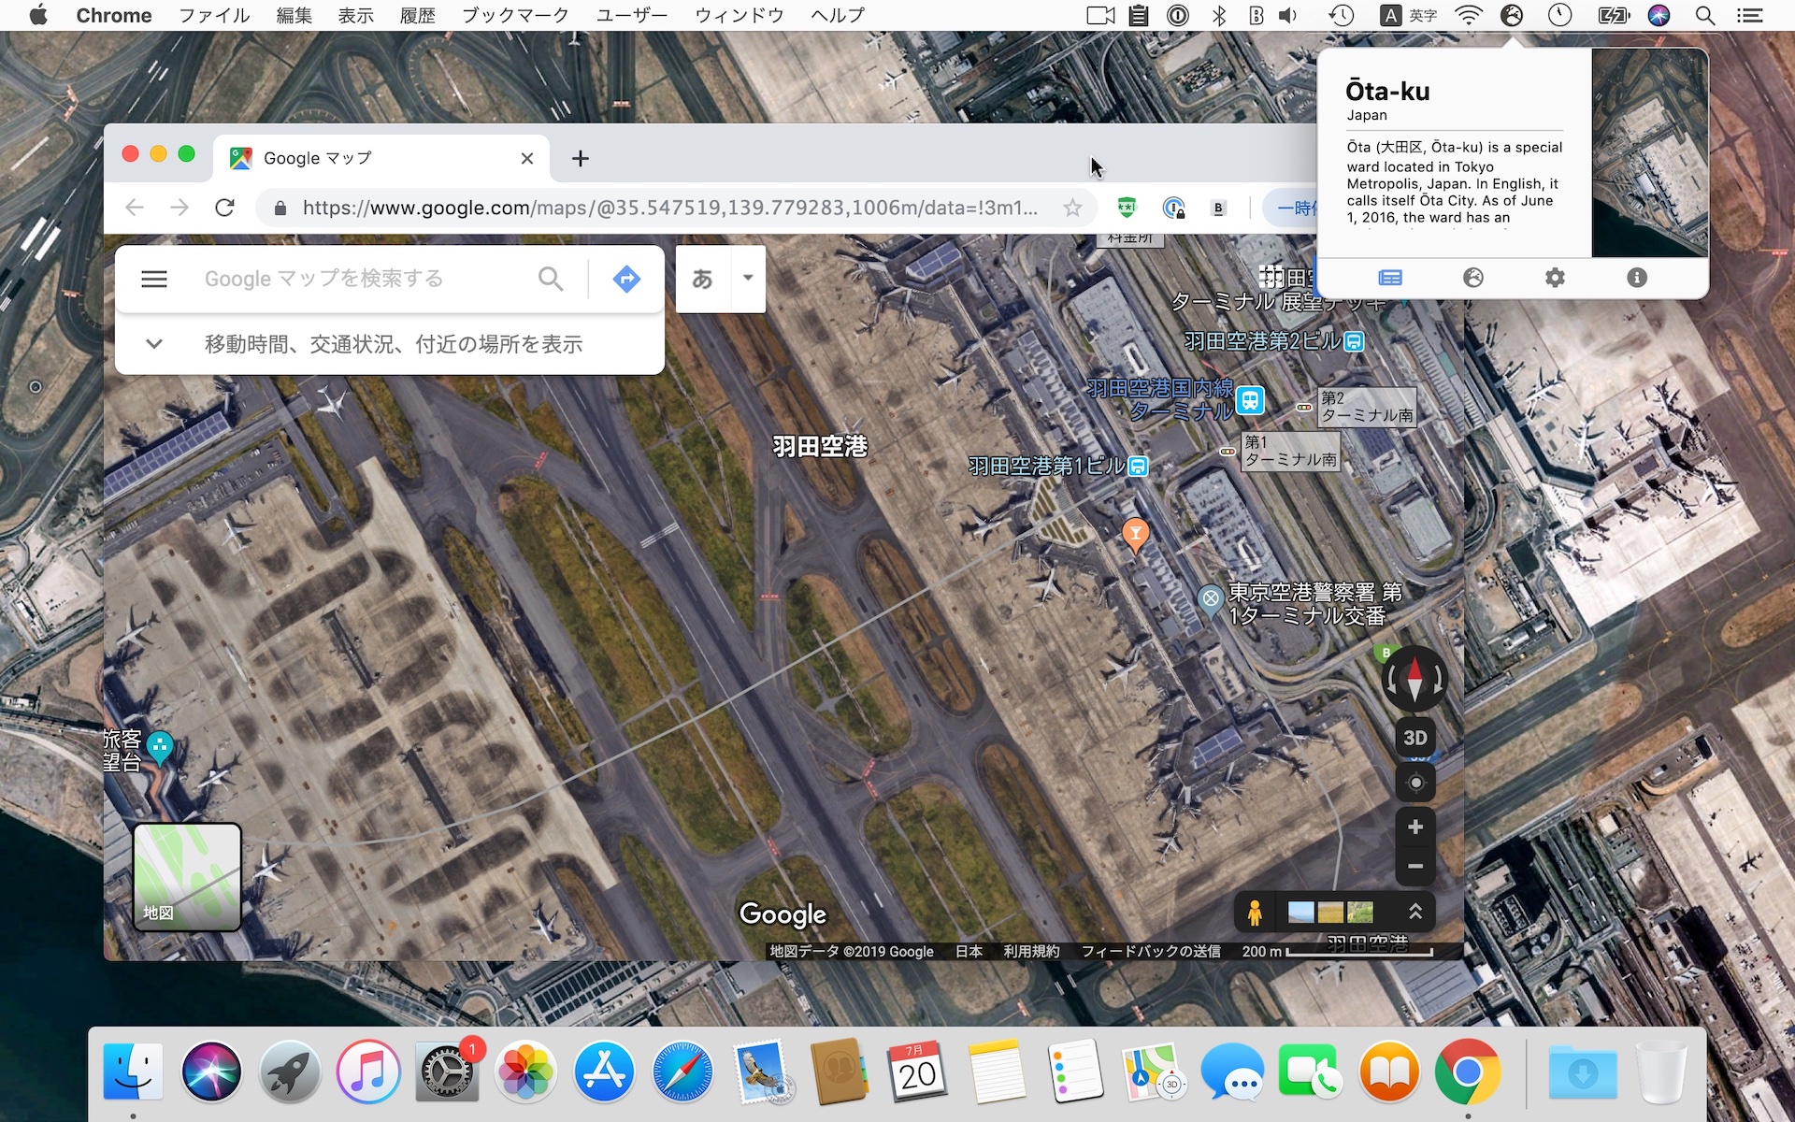Click the directions icon in search bar
1795x1122 pixels.
tap(626, 278)
